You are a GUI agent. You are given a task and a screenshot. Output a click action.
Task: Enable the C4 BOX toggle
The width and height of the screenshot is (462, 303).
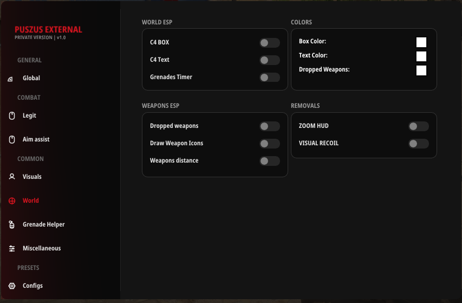[270, 43]
